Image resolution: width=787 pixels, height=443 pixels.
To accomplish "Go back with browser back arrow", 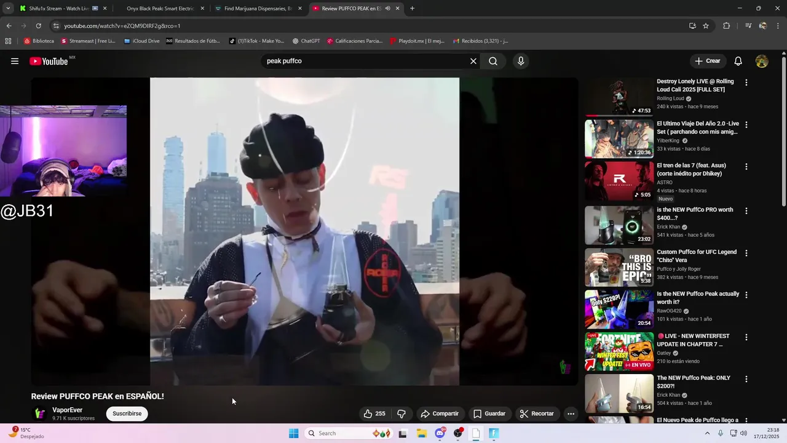I will click(9, 26).
